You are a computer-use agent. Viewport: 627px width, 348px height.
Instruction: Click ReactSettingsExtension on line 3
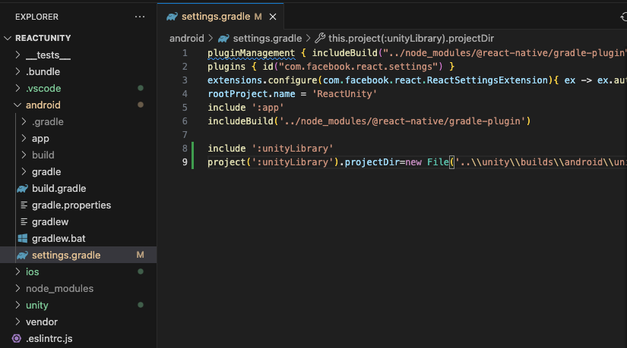pos(487,80)
